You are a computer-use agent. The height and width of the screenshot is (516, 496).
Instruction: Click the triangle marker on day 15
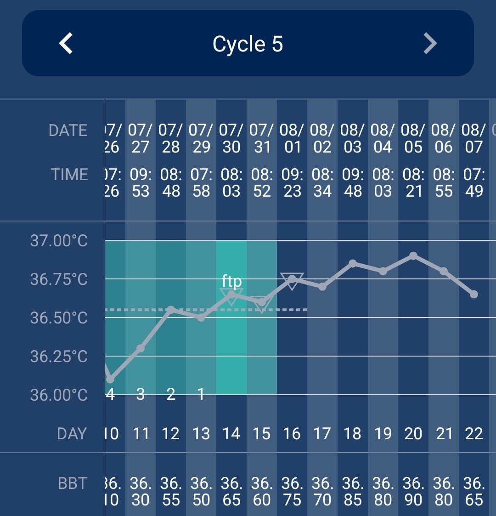point(262,304)
